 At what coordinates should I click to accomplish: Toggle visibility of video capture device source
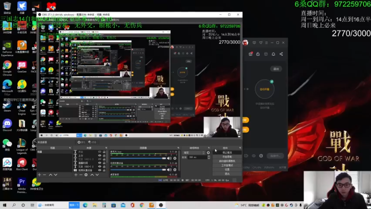coord(100,170)
